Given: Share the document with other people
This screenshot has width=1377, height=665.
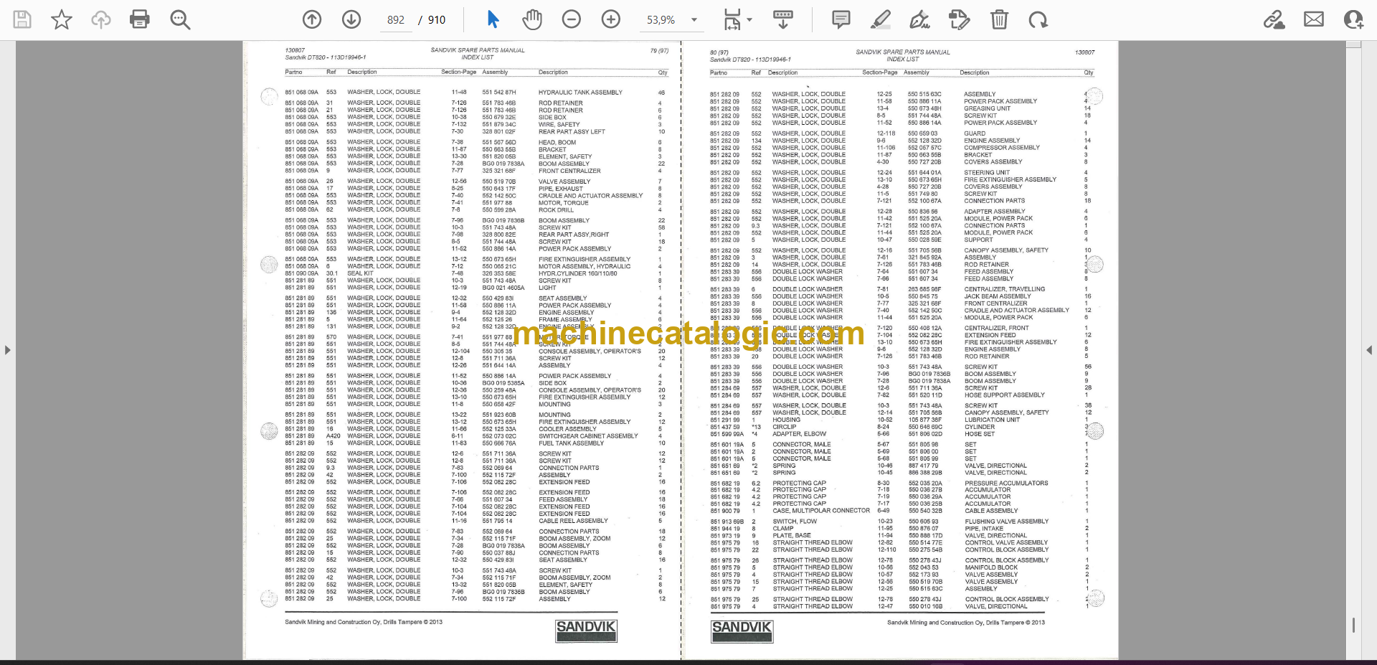Looking at the screenshot, I should [1353, 19].
